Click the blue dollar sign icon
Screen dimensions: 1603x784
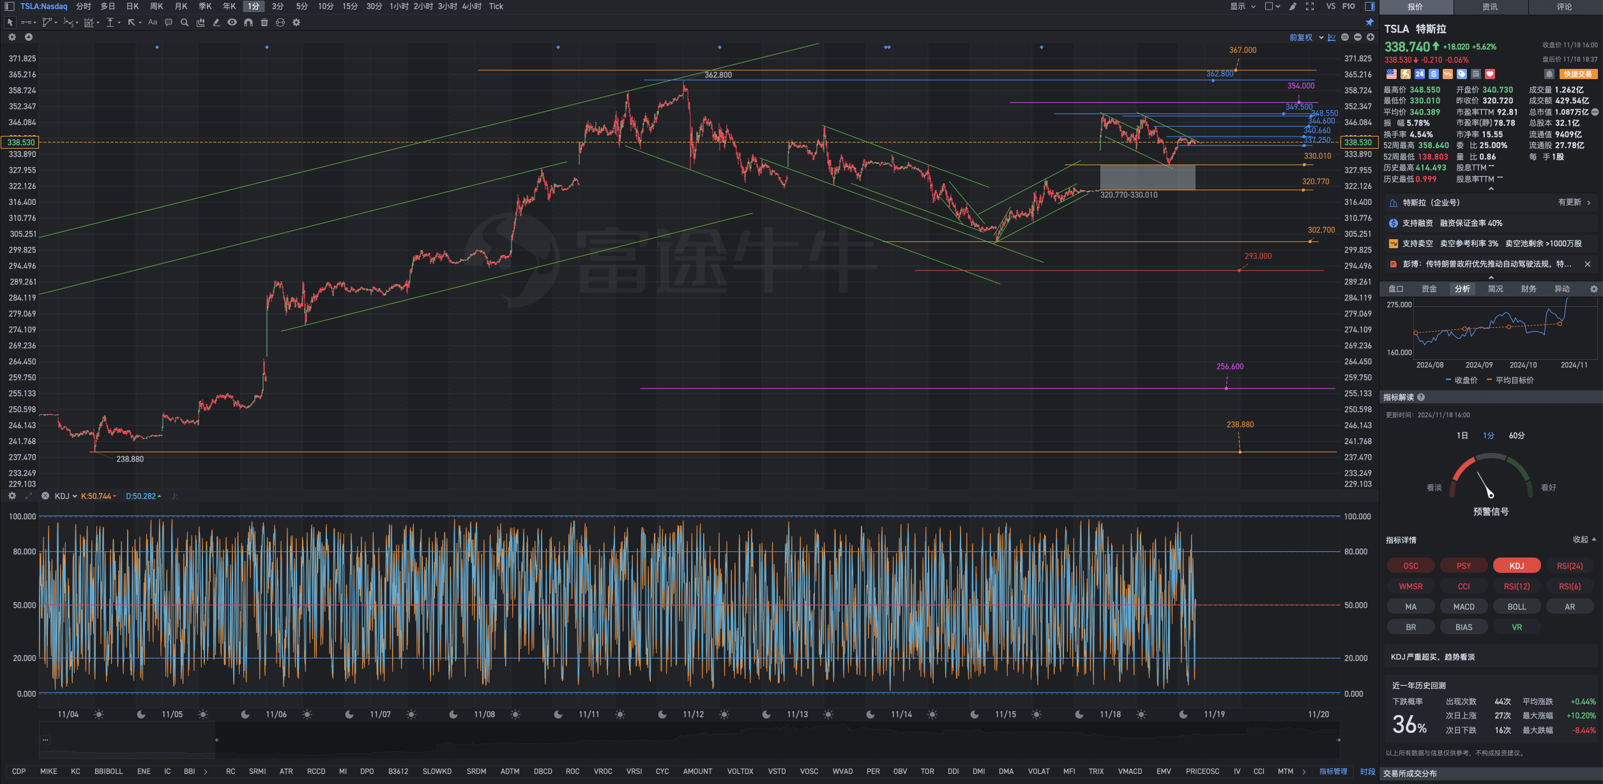(x=1434, y=74)
